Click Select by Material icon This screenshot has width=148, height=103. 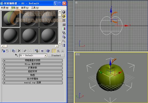(64, 41)
